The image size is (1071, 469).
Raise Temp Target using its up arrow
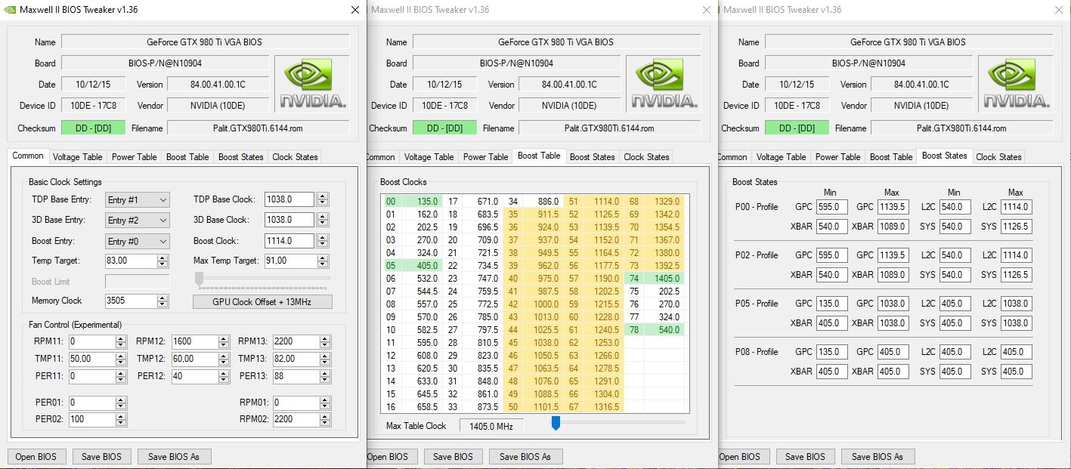pos(163,258)
